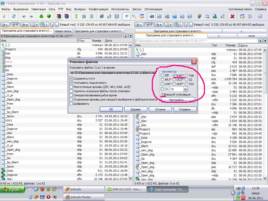Switch to 'котя' tab in right panel
The image size is (268, 201).
252,36
